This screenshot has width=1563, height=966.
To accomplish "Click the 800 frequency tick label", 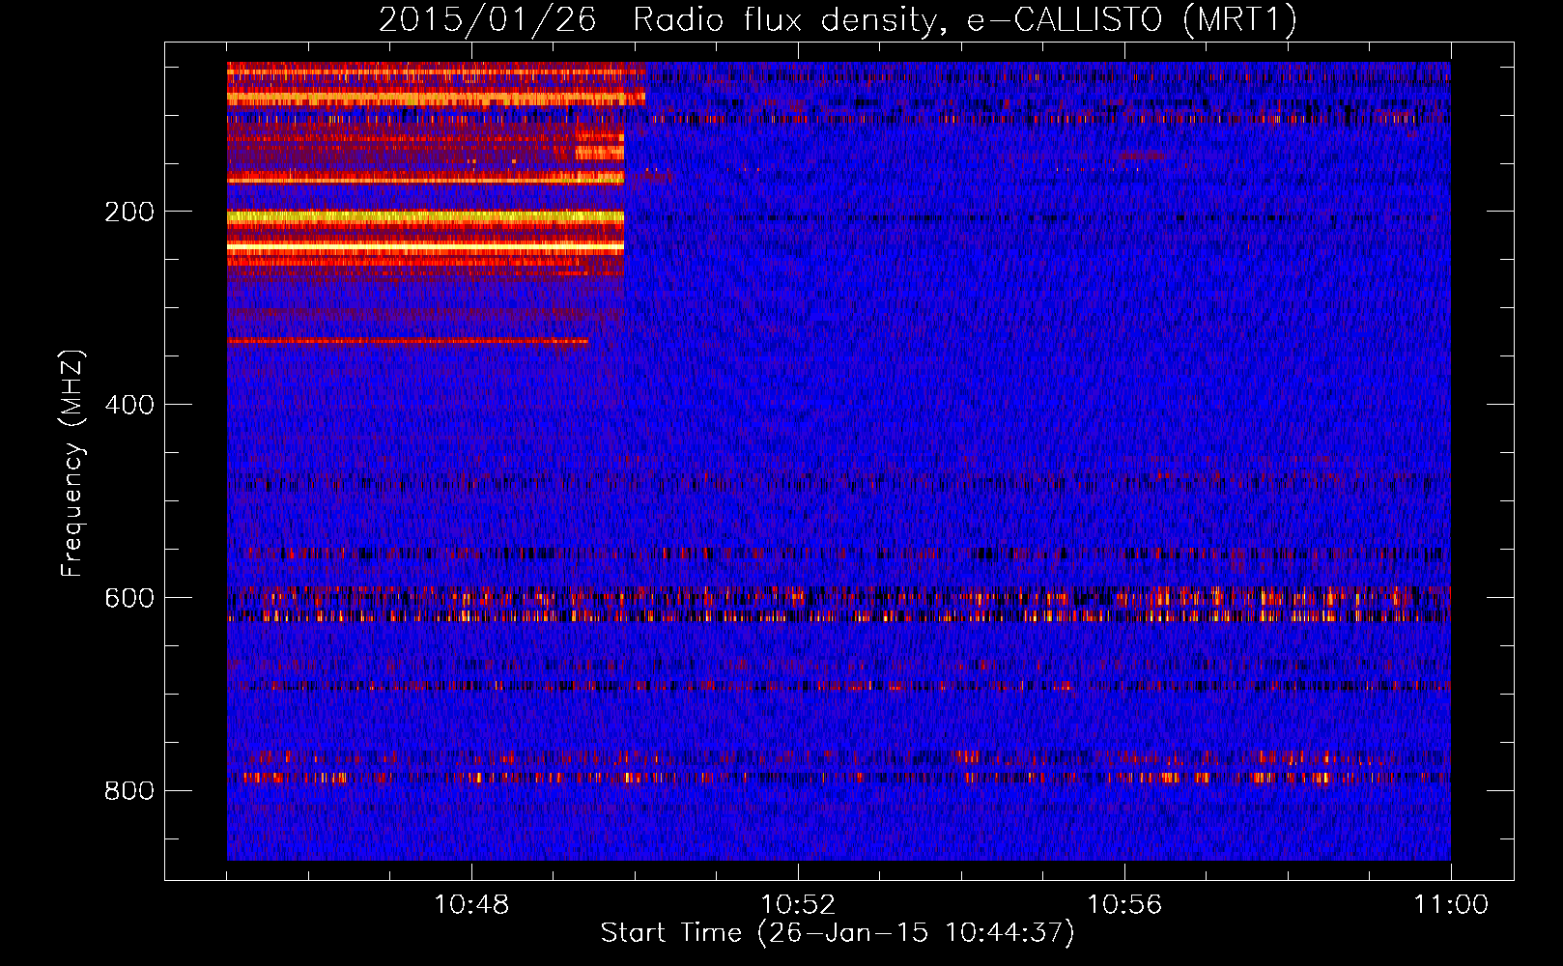I will 129,791.
